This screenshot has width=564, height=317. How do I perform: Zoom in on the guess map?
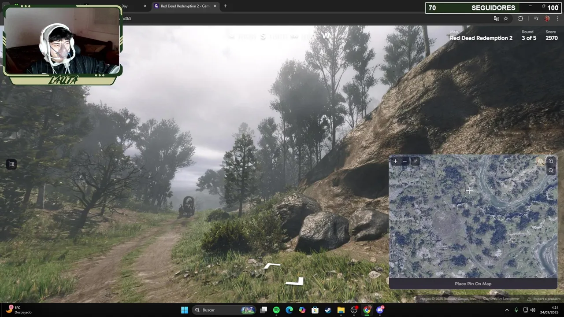pyautogui.click(x=551, y=161)
